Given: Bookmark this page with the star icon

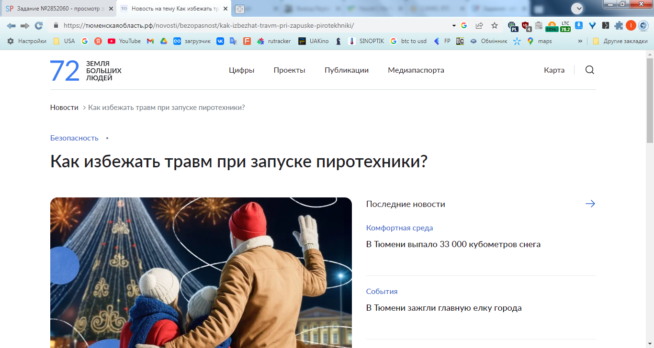Looking at the screenshot, I should pyautogui.click(x=495, y=25).
